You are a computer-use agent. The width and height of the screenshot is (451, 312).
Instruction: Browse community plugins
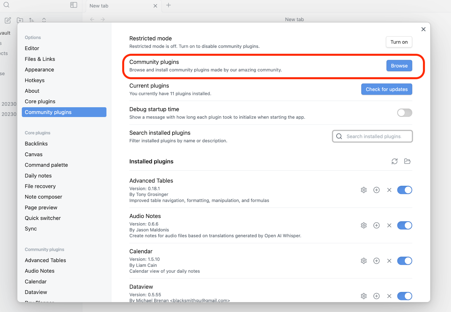pyautogui.click(x=399, y=66)
